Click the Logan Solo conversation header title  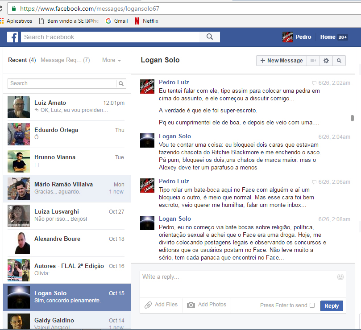point(160,60)
